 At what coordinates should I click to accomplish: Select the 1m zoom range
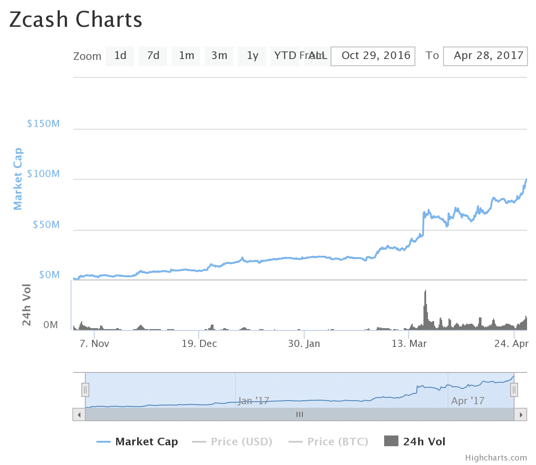[x=186, y=56]
